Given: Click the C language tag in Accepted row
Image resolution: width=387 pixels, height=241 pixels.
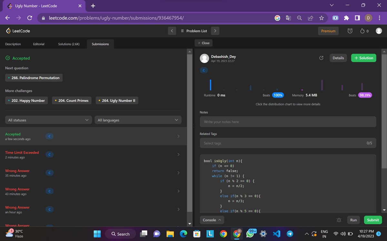Looking at the screenshot, I should pyautogui.click(x=49, y=136).
